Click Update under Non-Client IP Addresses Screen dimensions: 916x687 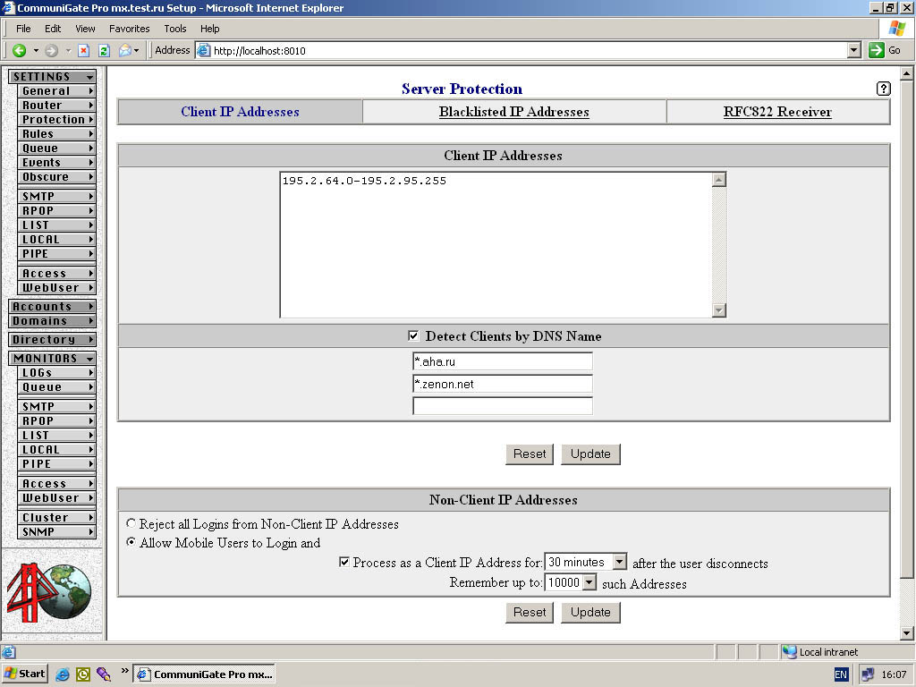pos(590,612)
